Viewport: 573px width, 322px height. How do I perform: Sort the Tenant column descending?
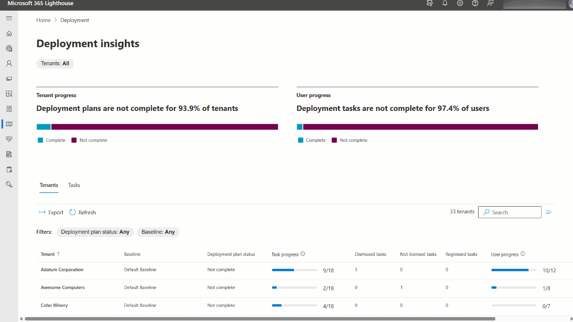coord(49,254)
